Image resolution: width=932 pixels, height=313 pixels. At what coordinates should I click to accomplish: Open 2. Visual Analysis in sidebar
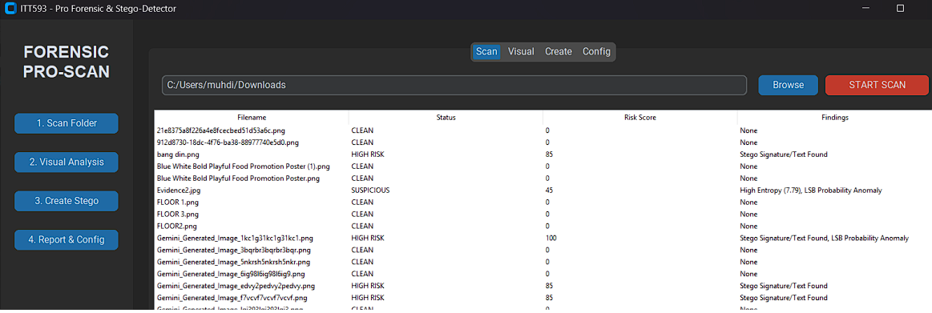point(67,163)
